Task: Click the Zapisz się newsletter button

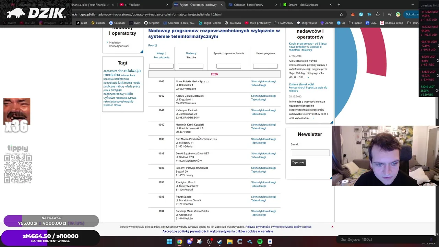Action: coord(298,163)
